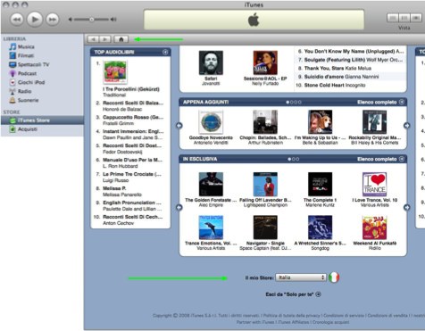
Task: Open Falling Off Lavender Bridge album cover
Action: 265,184
